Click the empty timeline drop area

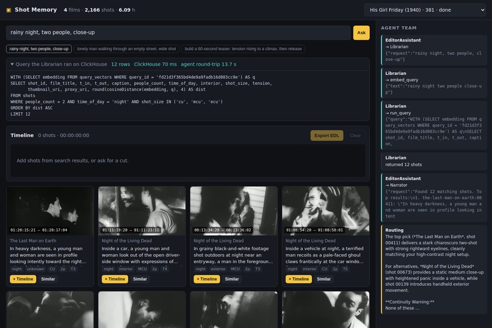pos(187,161)
